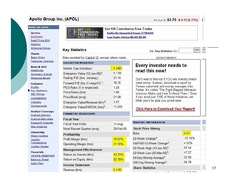Select Trailing P/E value 21.14
The image size is (240, 186).
click(x=117, y=78)
